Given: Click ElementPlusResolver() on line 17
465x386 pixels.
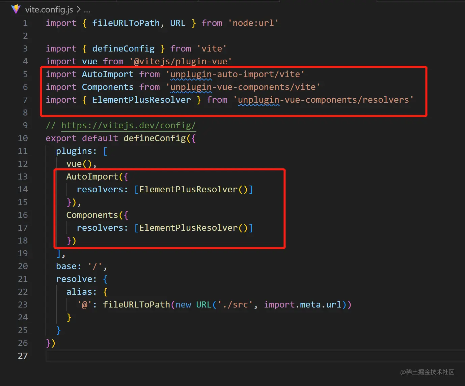Looking at the screenshot, I should (x=193, y=228).
